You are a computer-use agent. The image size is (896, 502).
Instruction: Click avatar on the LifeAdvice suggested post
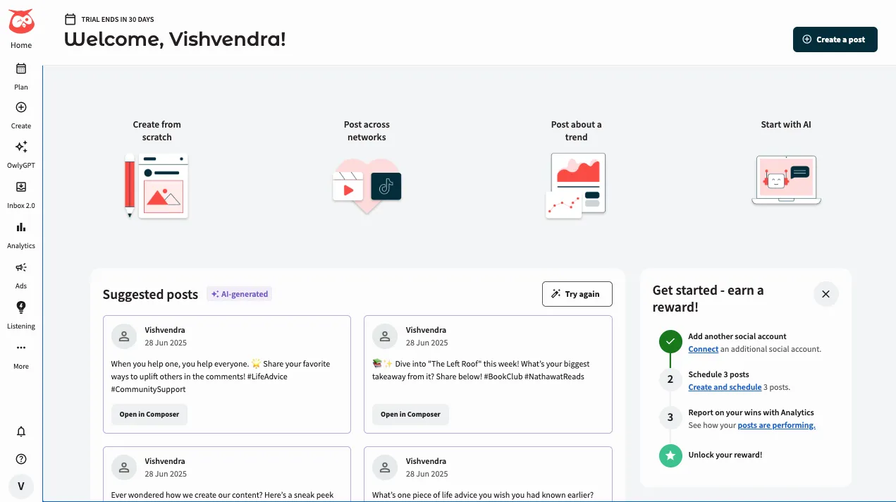(x=124, y=336)
